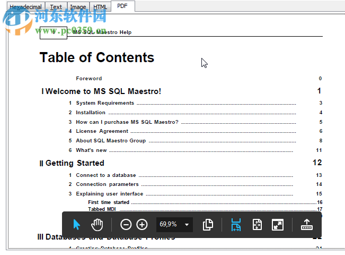Enable fit width scrolling mode
This screenshot has height=255, width=345.
pos(236,225)
